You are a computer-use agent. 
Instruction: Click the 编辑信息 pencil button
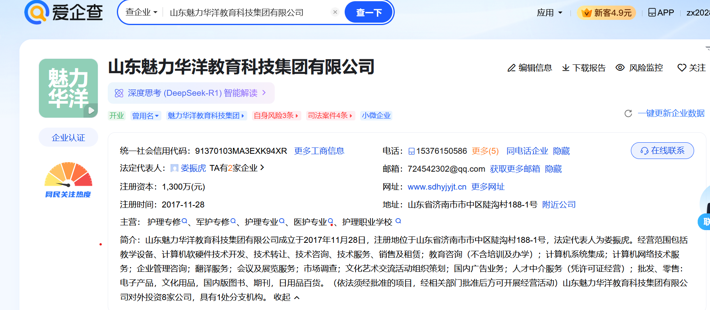pyautogui.click(x=530, y=68)
